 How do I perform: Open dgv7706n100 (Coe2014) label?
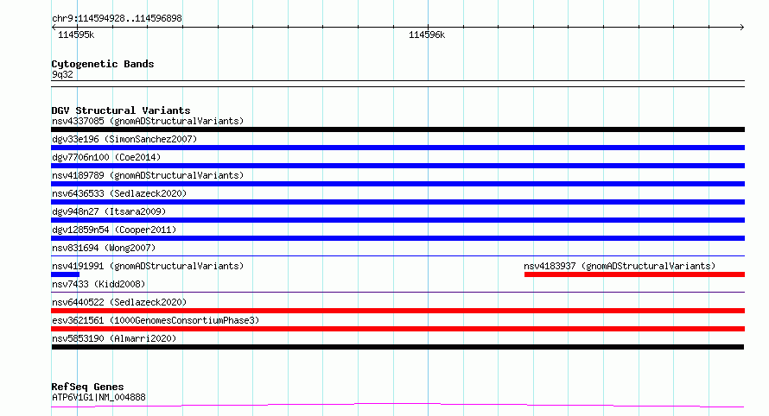[106, 157]
